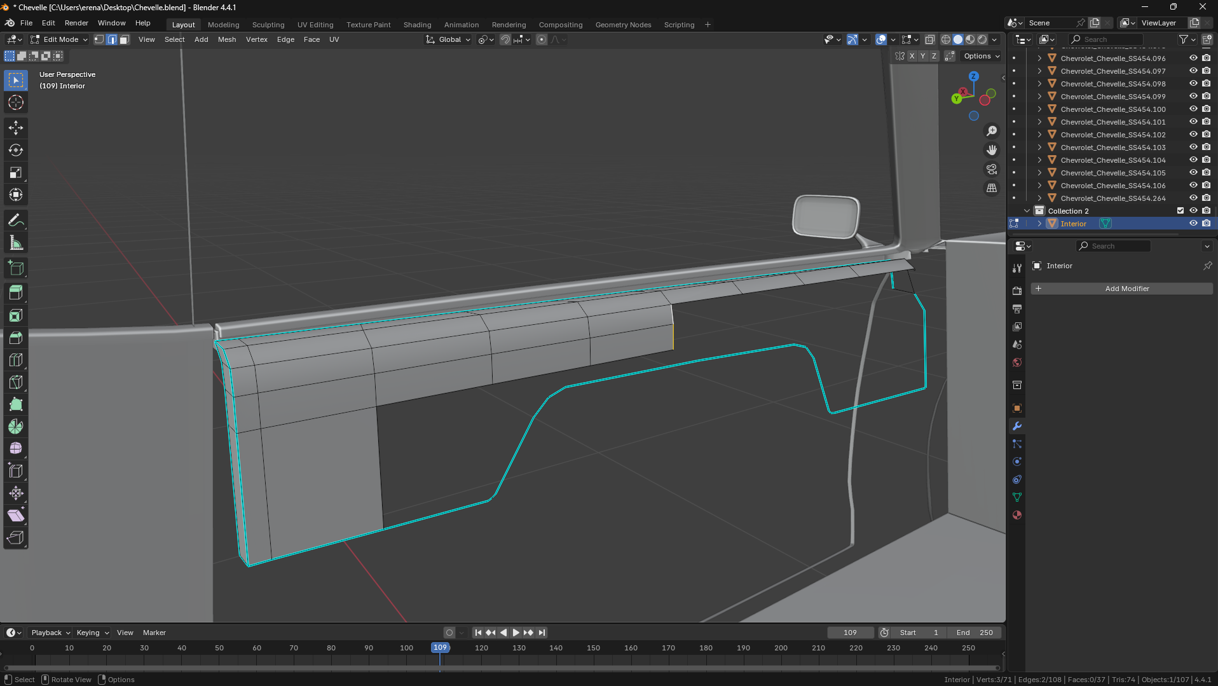The image size is (1218, 686).
Task: Activate the Transform tool
Action: pos(16,195)
